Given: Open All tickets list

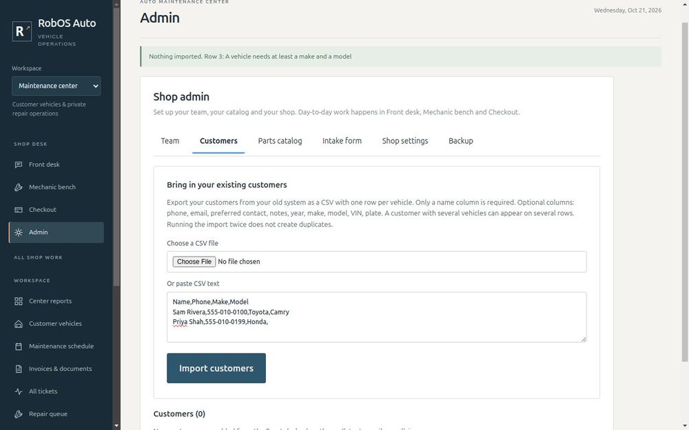Looking at the screenshot, I should (x=56, y=391).
